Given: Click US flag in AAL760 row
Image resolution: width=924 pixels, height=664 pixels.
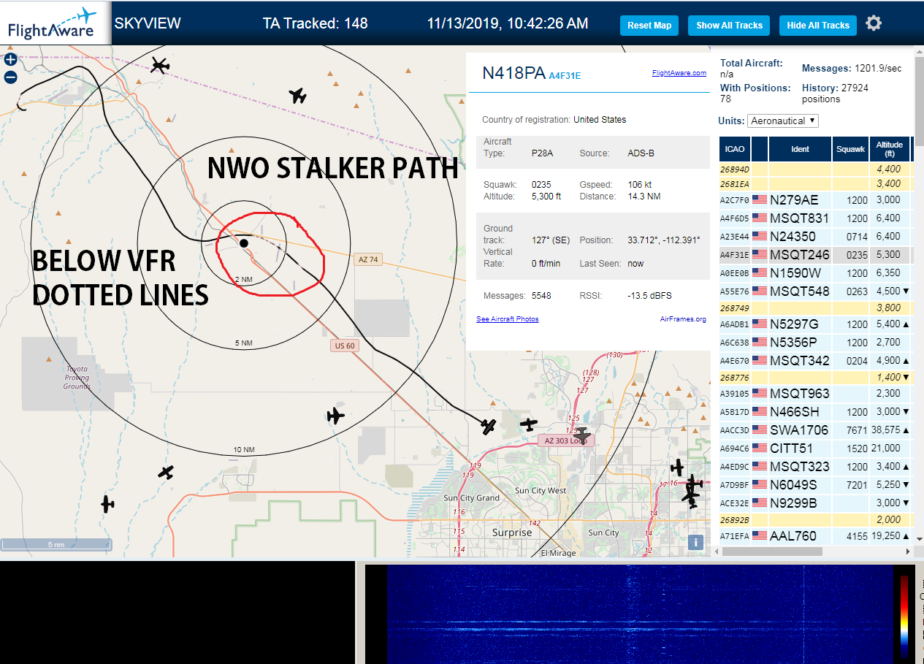Looking at the screenshot, I should [760, 536].
